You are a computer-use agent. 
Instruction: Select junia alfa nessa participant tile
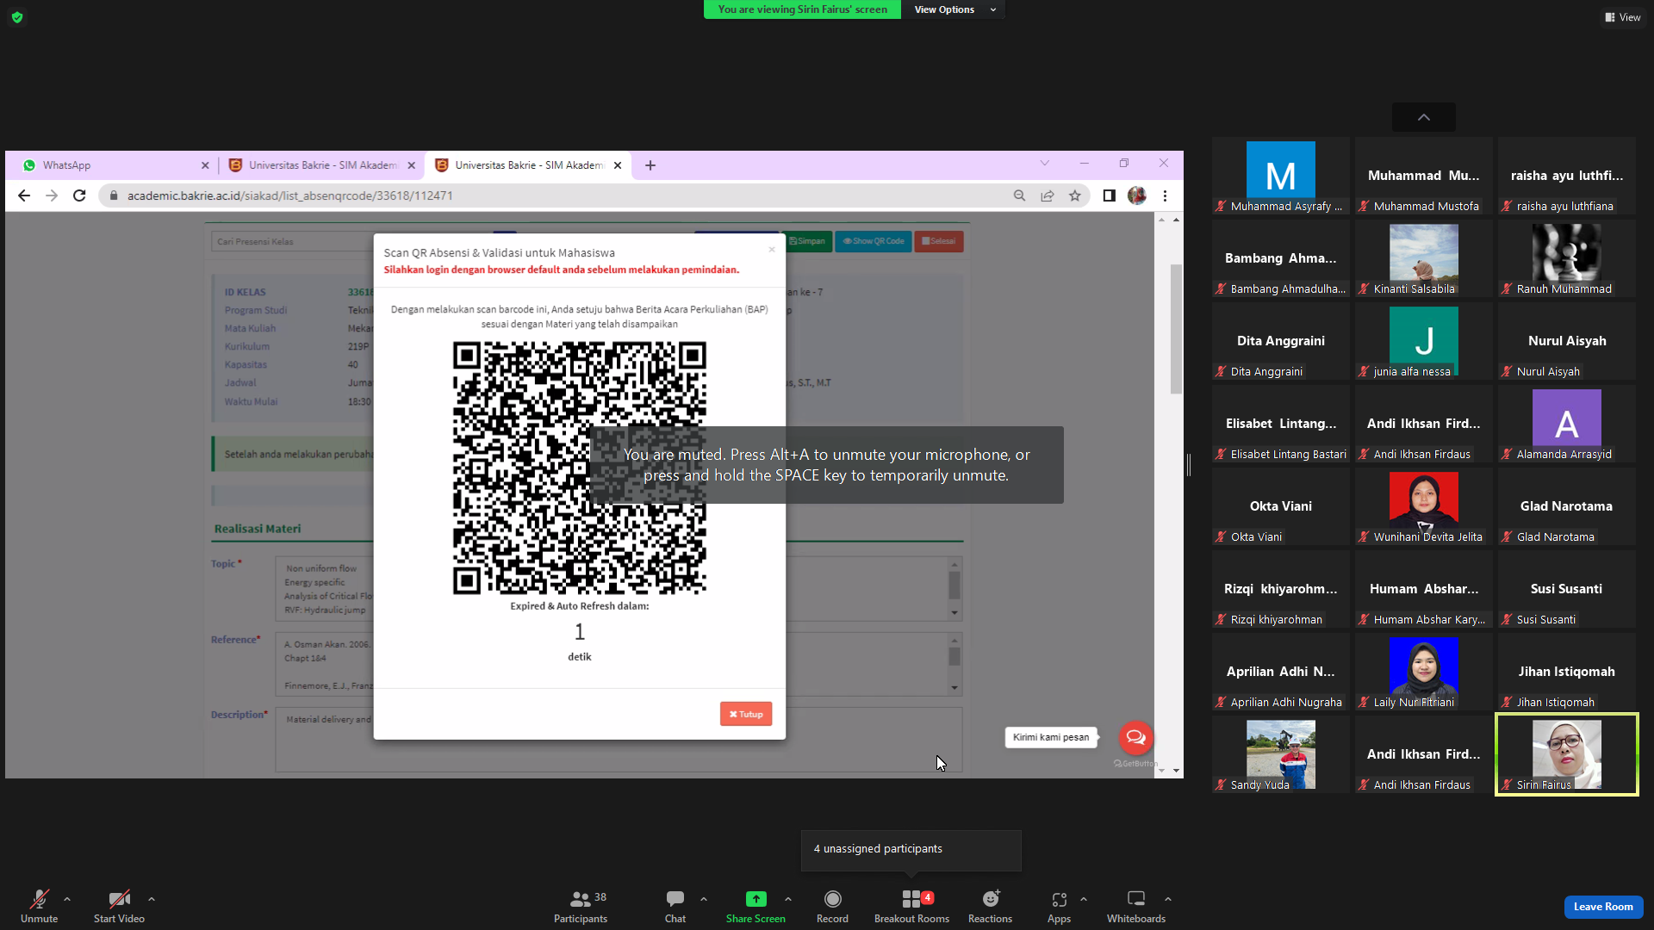1424,341
